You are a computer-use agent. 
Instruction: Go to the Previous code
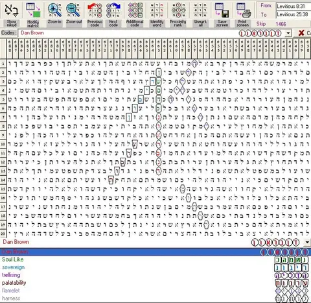[95, 10]
